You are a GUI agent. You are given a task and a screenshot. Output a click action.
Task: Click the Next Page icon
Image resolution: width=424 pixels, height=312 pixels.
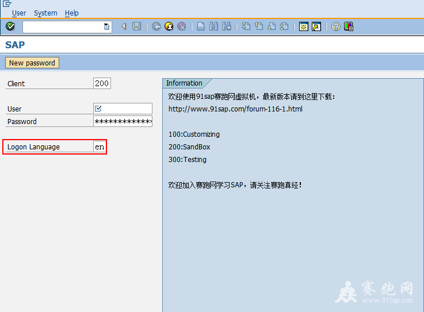272,26
